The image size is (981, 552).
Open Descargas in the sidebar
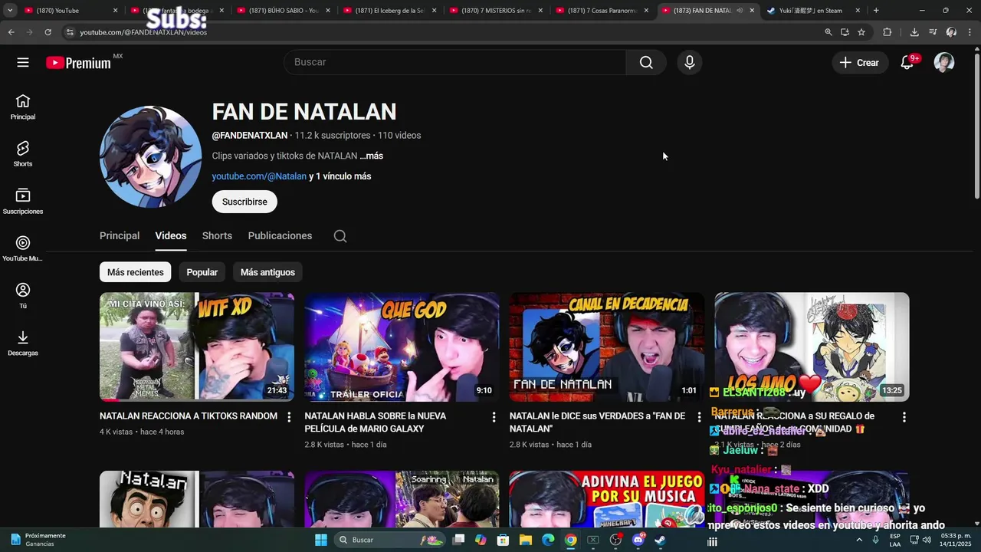(x=23, y=343)
